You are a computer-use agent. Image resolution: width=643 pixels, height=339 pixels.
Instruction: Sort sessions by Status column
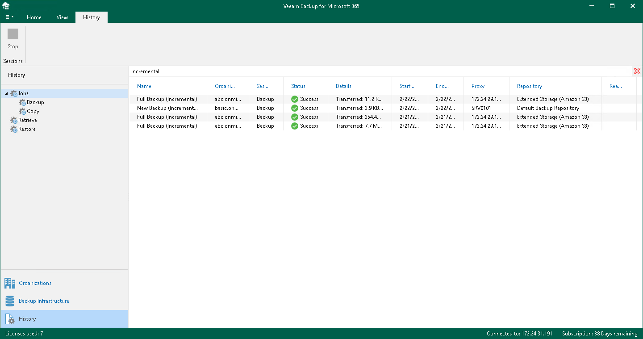pos(298,86)
